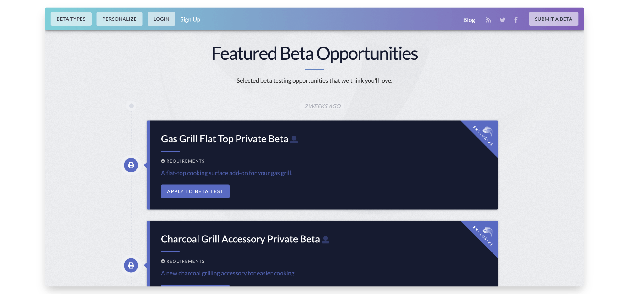Click the Submit a Beta button

point(554,19)
